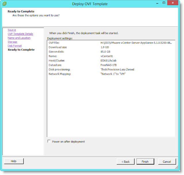
Task: Click the FreeNAS-1TB datastore value
Action: [x=109, y=65]
